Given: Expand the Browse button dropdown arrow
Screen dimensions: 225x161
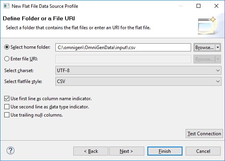Looking at the screenshot, I should click(x=218, y=47).
